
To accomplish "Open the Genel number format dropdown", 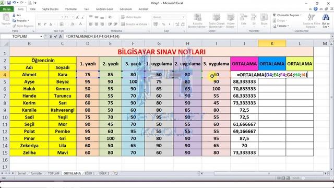I will coord(183,17).
